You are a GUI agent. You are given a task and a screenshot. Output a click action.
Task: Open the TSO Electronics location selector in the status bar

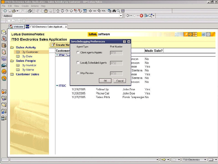click(x=194, y=160)
